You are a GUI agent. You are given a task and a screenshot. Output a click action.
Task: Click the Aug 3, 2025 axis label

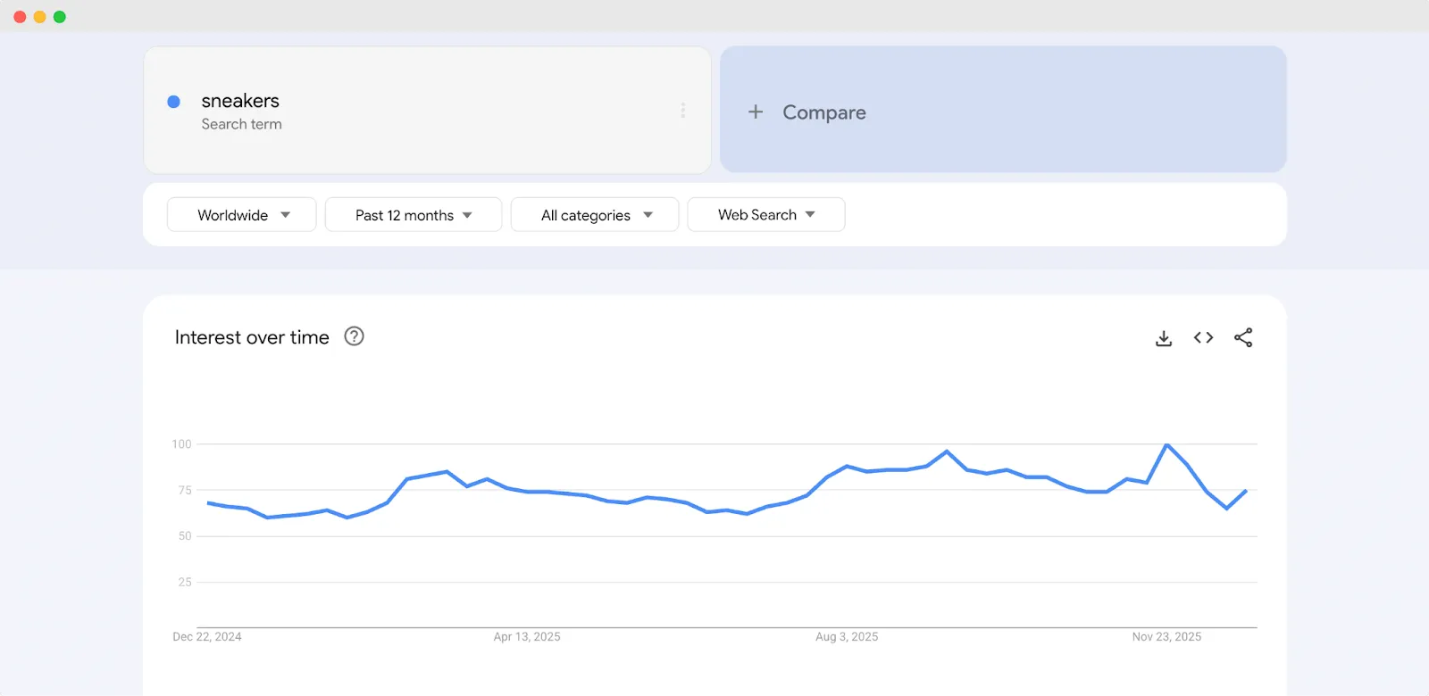(x=847, y=636)
